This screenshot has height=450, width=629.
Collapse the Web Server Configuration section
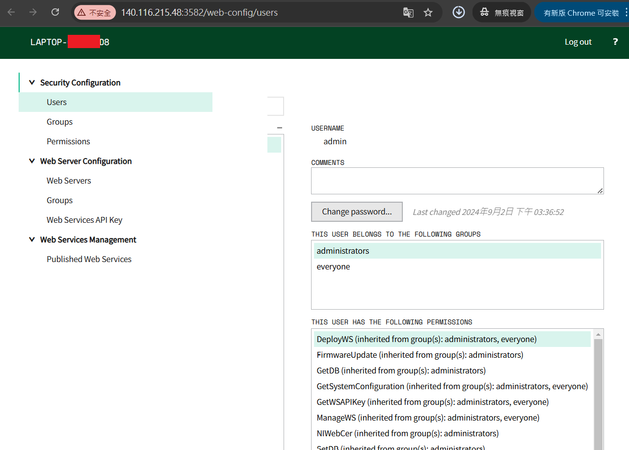(32, 161)
